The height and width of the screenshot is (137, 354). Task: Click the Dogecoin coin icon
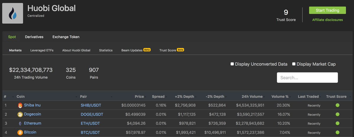pyautogui.click(x=20, y=114)
